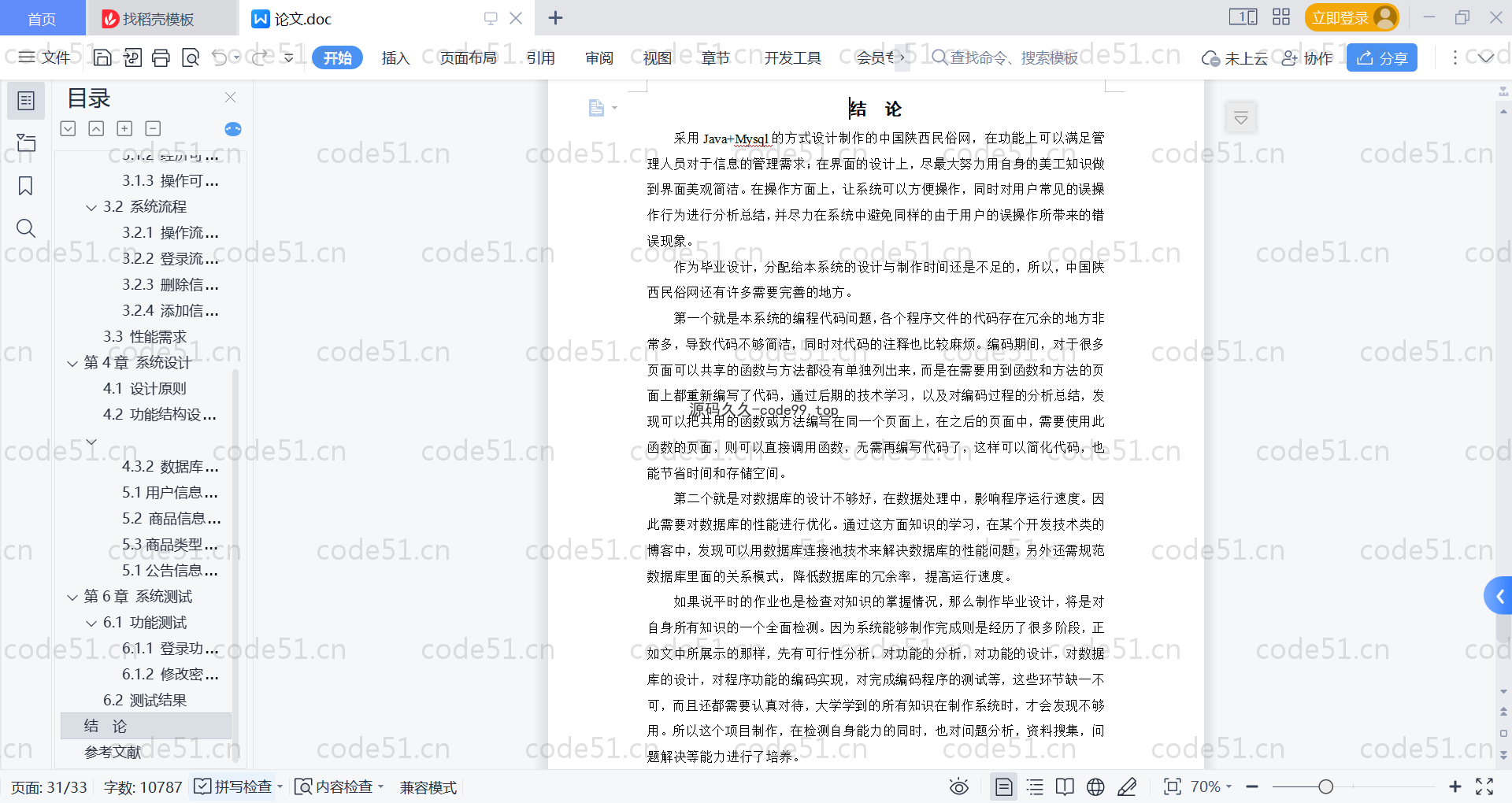Image resolution: width=1512 pixels, height=803 pixels.
Task: Open the 文件 menu
Action: point(45,57)
